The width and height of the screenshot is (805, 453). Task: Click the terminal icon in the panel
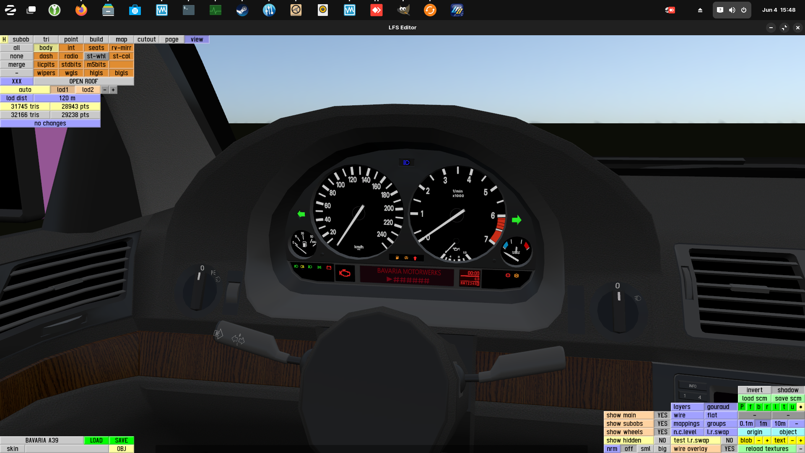189,10
